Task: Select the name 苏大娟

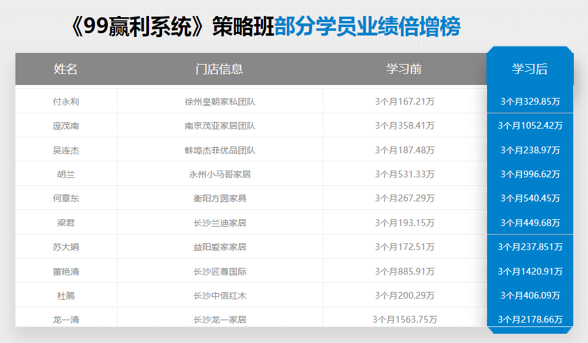Action: click(66, 247)
